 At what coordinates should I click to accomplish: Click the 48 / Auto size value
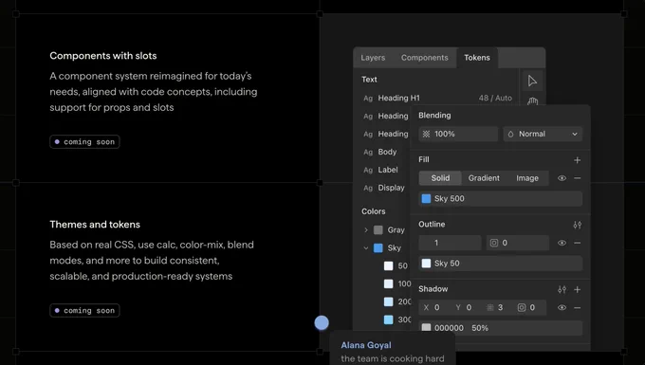tap(495, 99)
